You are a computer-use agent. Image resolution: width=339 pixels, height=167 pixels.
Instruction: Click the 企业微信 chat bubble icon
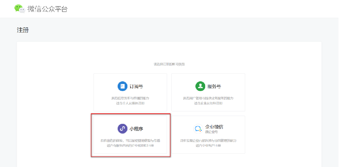198,129
